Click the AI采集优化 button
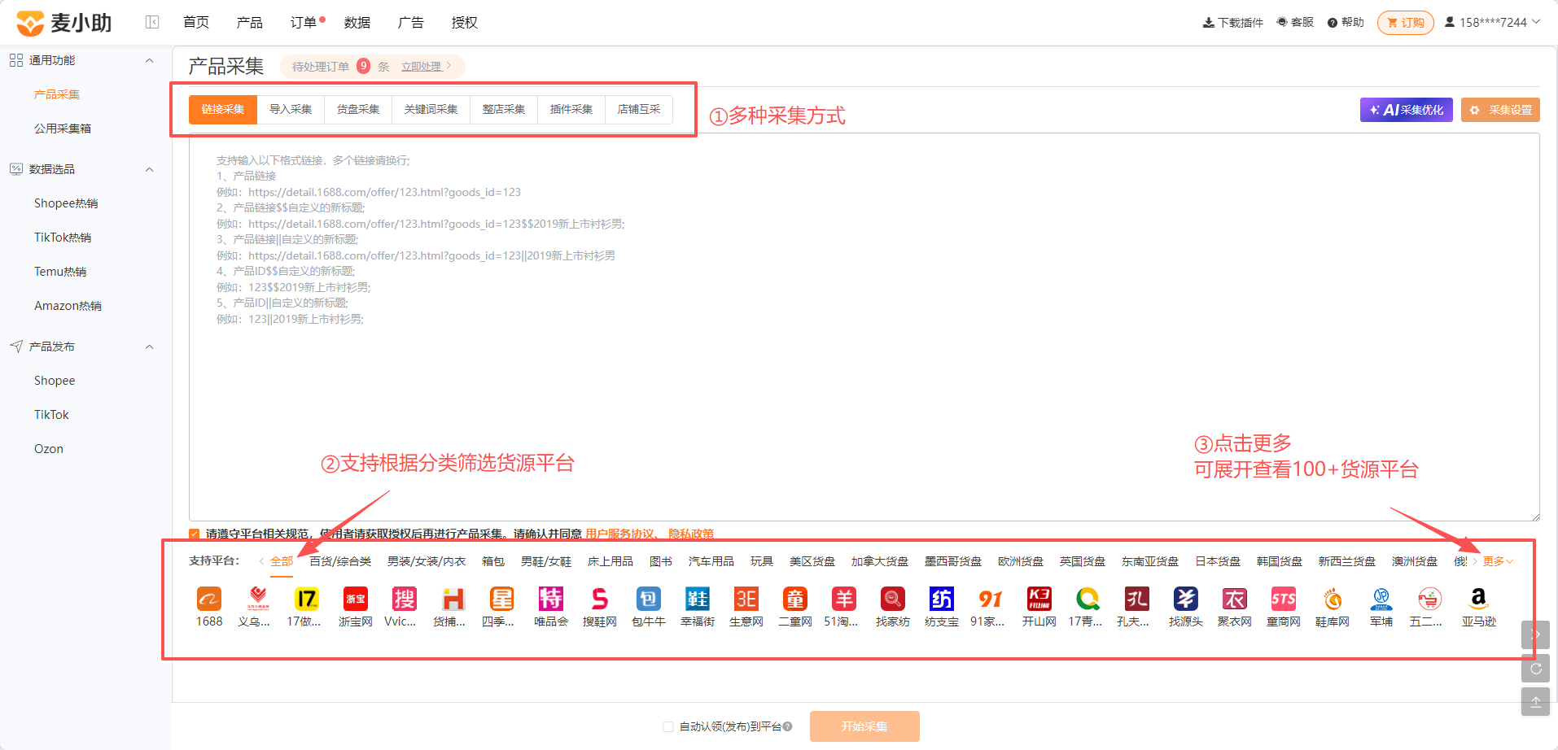 1407,110
